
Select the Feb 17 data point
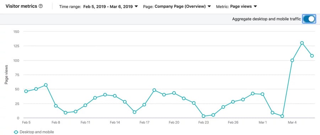(144, 104)
